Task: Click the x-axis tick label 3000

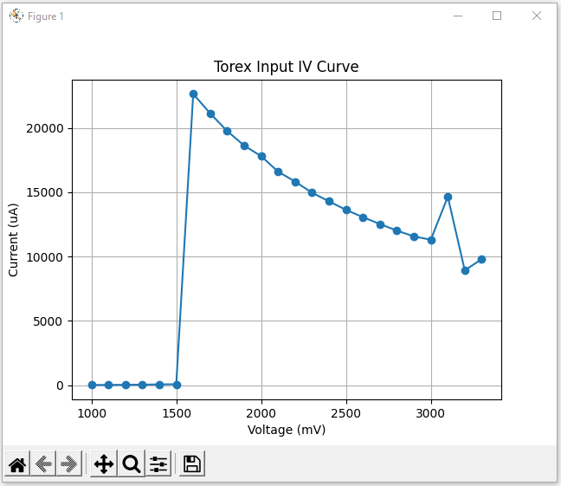Action: pyautogui.click(x=430, y=413)
